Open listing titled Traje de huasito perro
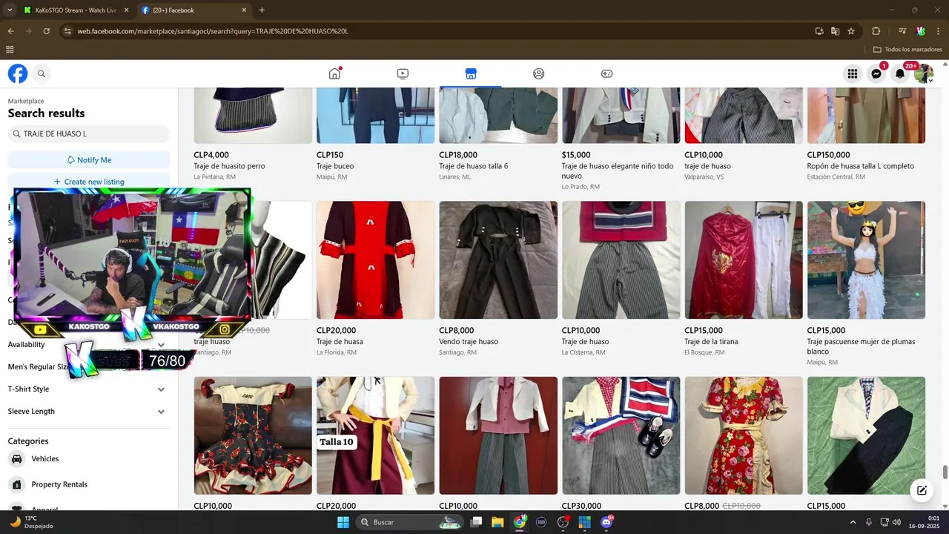 coord(229,166)
